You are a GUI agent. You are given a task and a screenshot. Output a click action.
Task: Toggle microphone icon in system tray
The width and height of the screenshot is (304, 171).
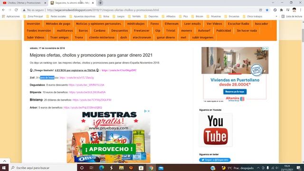(x=268, y=168)
